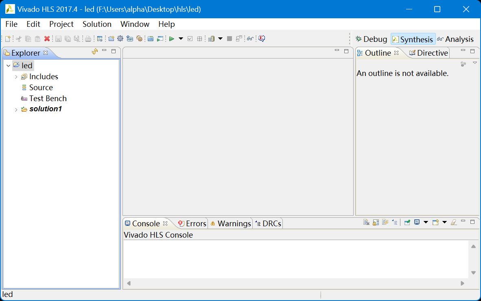Switch to the DRCs tab
Screen dimensions: 481x301
click(x=268, y=223)
